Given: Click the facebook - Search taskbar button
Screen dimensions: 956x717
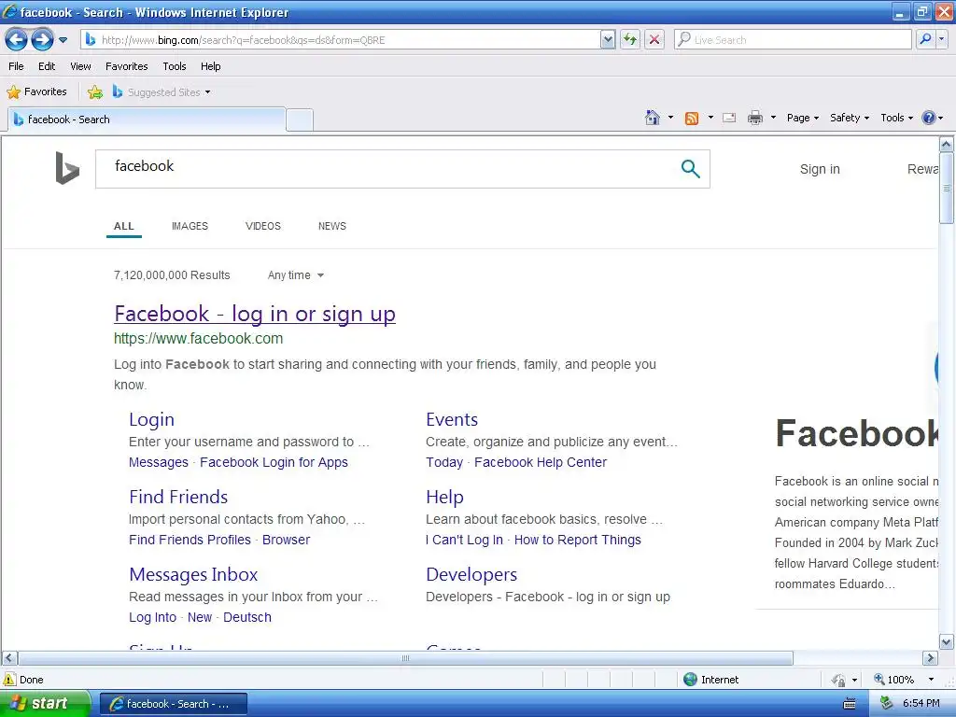Looking at the screenshot, I should 173,704.
